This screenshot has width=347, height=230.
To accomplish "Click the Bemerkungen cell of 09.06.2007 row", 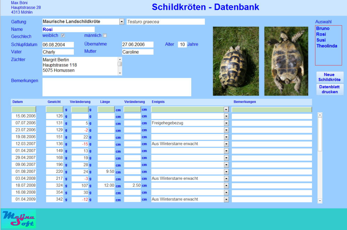I will pyautogui.click(x=272, y=165).
